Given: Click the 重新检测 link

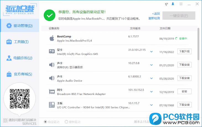Looking at the screenshot, I should [154, 18].
